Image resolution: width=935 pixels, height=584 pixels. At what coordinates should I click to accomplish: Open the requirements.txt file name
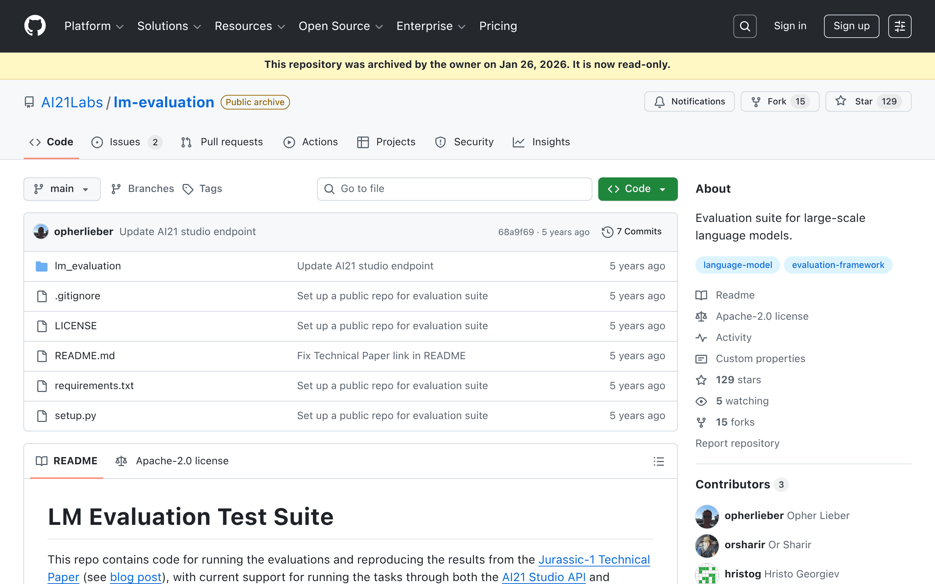point(94,386)
